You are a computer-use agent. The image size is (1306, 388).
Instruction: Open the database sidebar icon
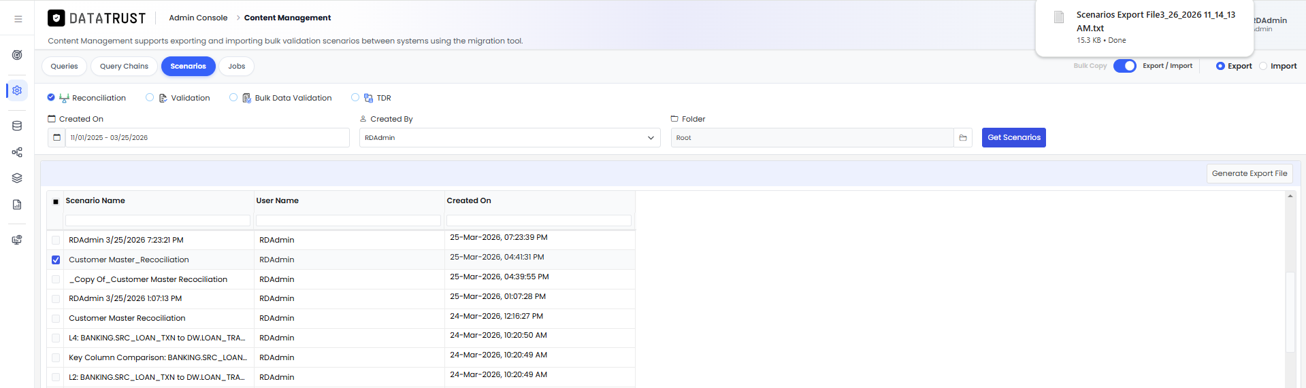click(17, 126)
